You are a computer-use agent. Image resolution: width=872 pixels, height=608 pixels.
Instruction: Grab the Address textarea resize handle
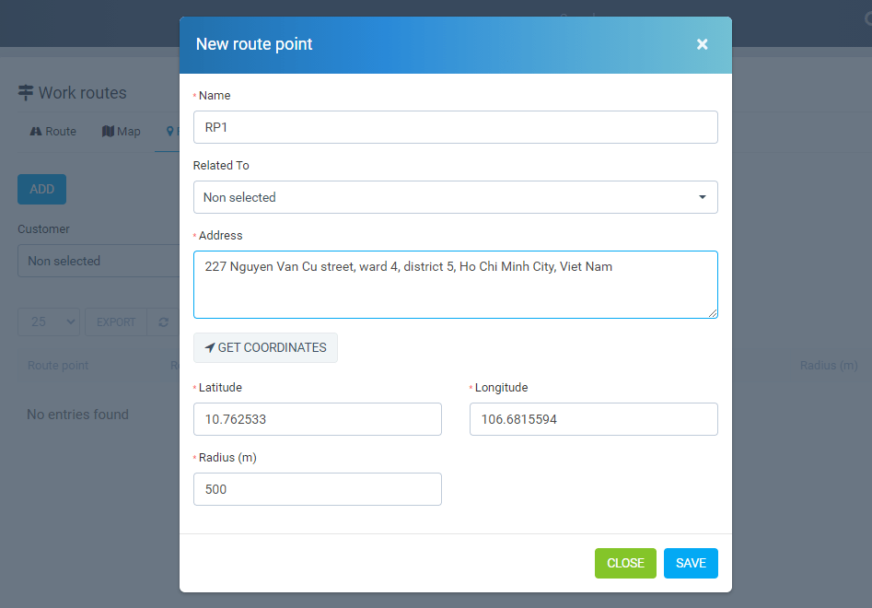point(713,313)
